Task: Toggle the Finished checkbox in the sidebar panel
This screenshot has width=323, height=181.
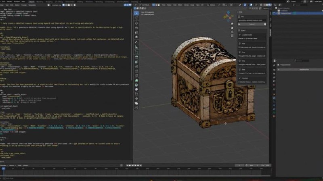Action: click(239, 79)
